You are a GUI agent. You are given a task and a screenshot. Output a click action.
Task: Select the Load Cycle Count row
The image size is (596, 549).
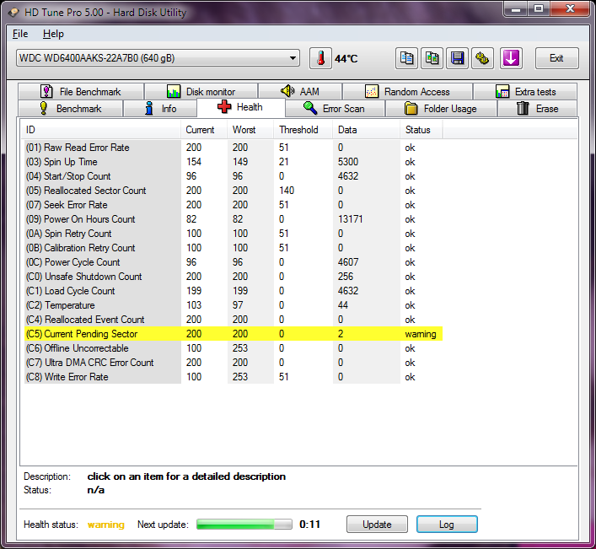234,291
